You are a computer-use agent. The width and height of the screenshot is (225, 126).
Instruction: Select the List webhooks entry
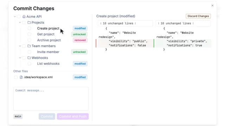(49, 64)
